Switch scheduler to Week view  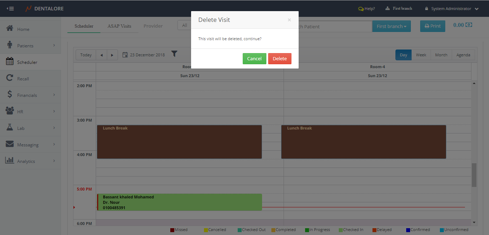pyautogui.click(x=421, y=55)
